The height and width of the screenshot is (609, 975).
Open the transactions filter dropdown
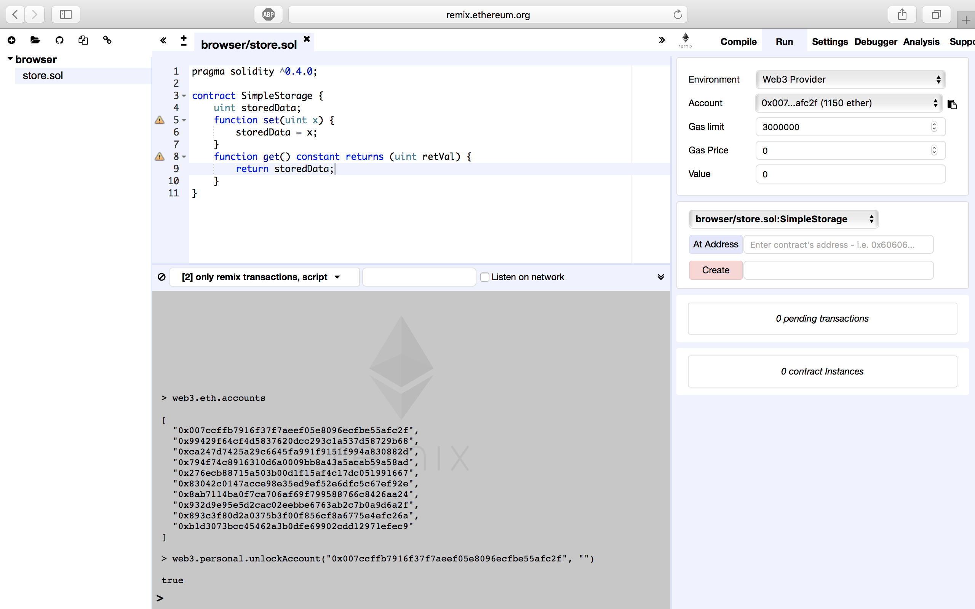click(x=264, y=277)
